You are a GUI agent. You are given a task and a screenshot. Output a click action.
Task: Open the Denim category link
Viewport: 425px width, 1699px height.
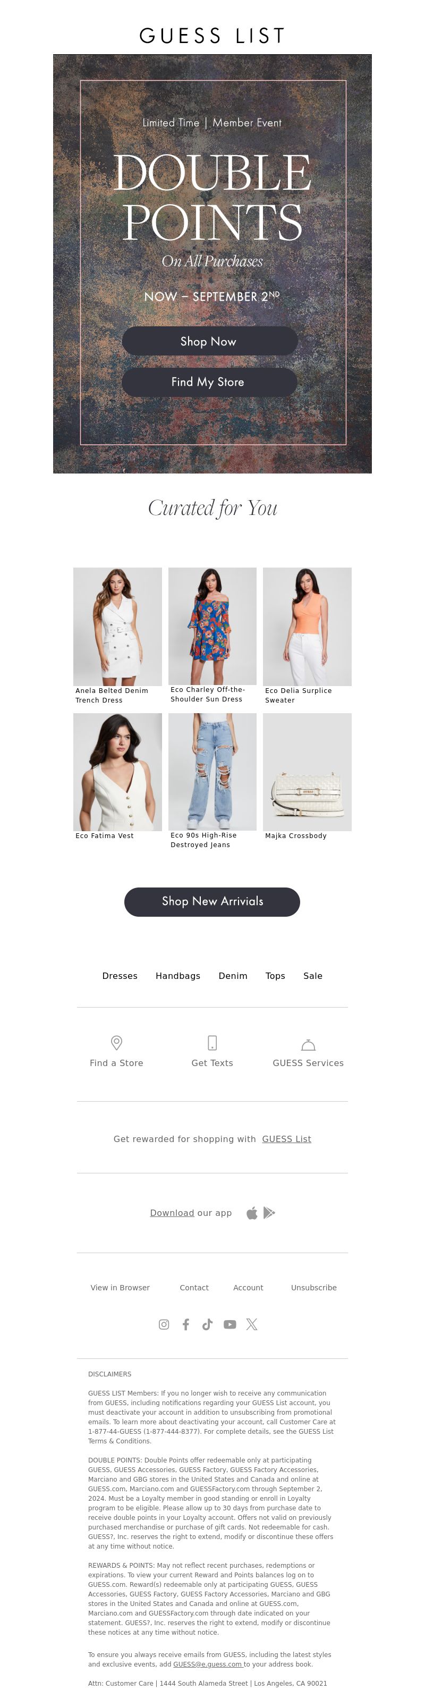(x=233, y=976)
